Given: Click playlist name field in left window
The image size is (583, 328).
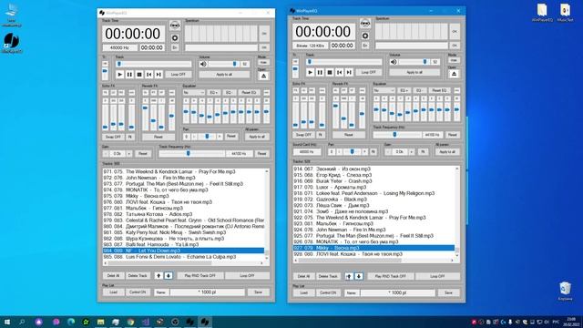Looking at the screenshot, I should (208, 292).
